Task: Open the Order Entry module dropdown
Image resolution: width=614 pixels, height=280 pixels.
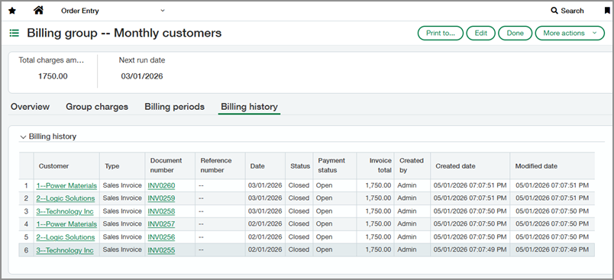Action: (113, 11)
